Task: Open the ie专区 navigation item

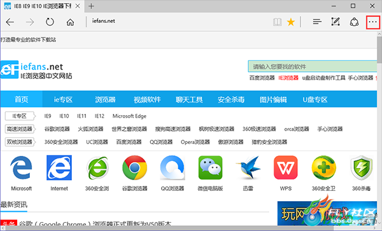Action: (63, 99)
